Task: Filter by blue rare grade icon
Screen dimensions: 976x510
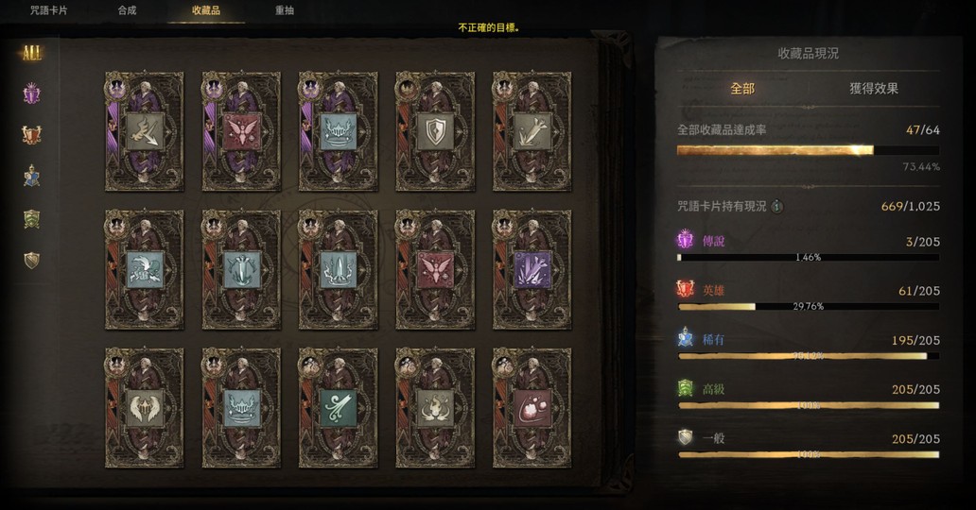Action: [x=32, y=177]
